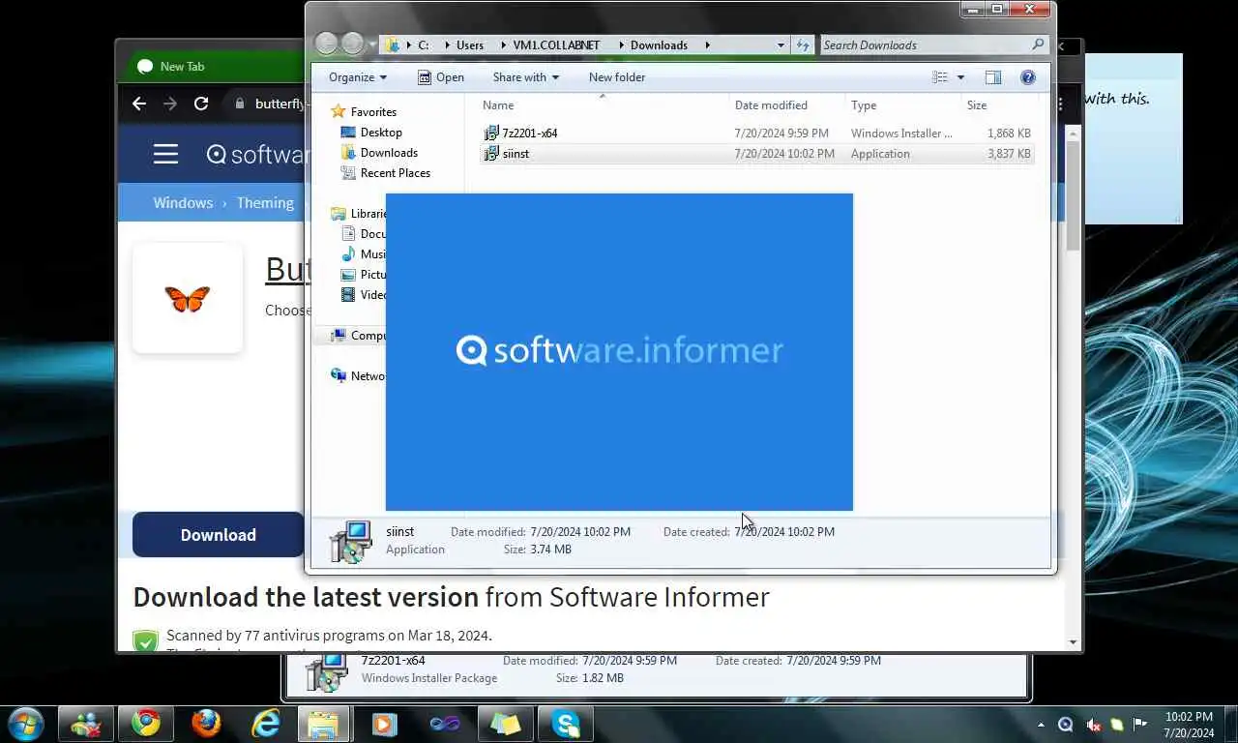Screen dimensions: 1238x743
Task: Open the Software Informer hamburger menu
Action: 165,154
